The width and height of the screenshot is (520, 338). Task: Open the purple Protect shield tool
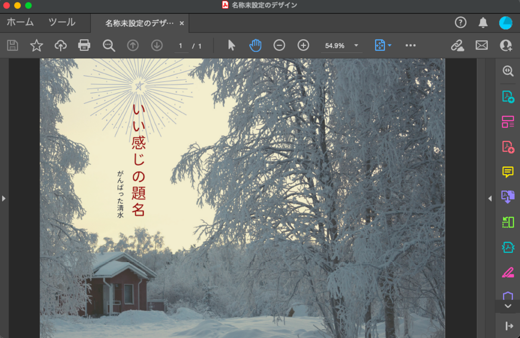click(508, 296)
